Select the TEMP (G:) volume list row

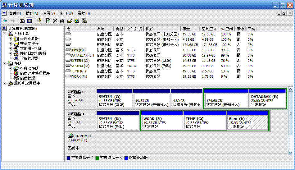161,71
